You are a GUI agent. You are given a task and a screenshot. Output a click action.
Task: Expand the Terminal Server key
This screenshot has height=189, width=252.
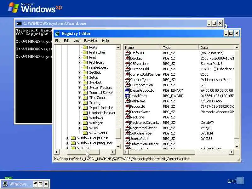(x=79, y=93)
